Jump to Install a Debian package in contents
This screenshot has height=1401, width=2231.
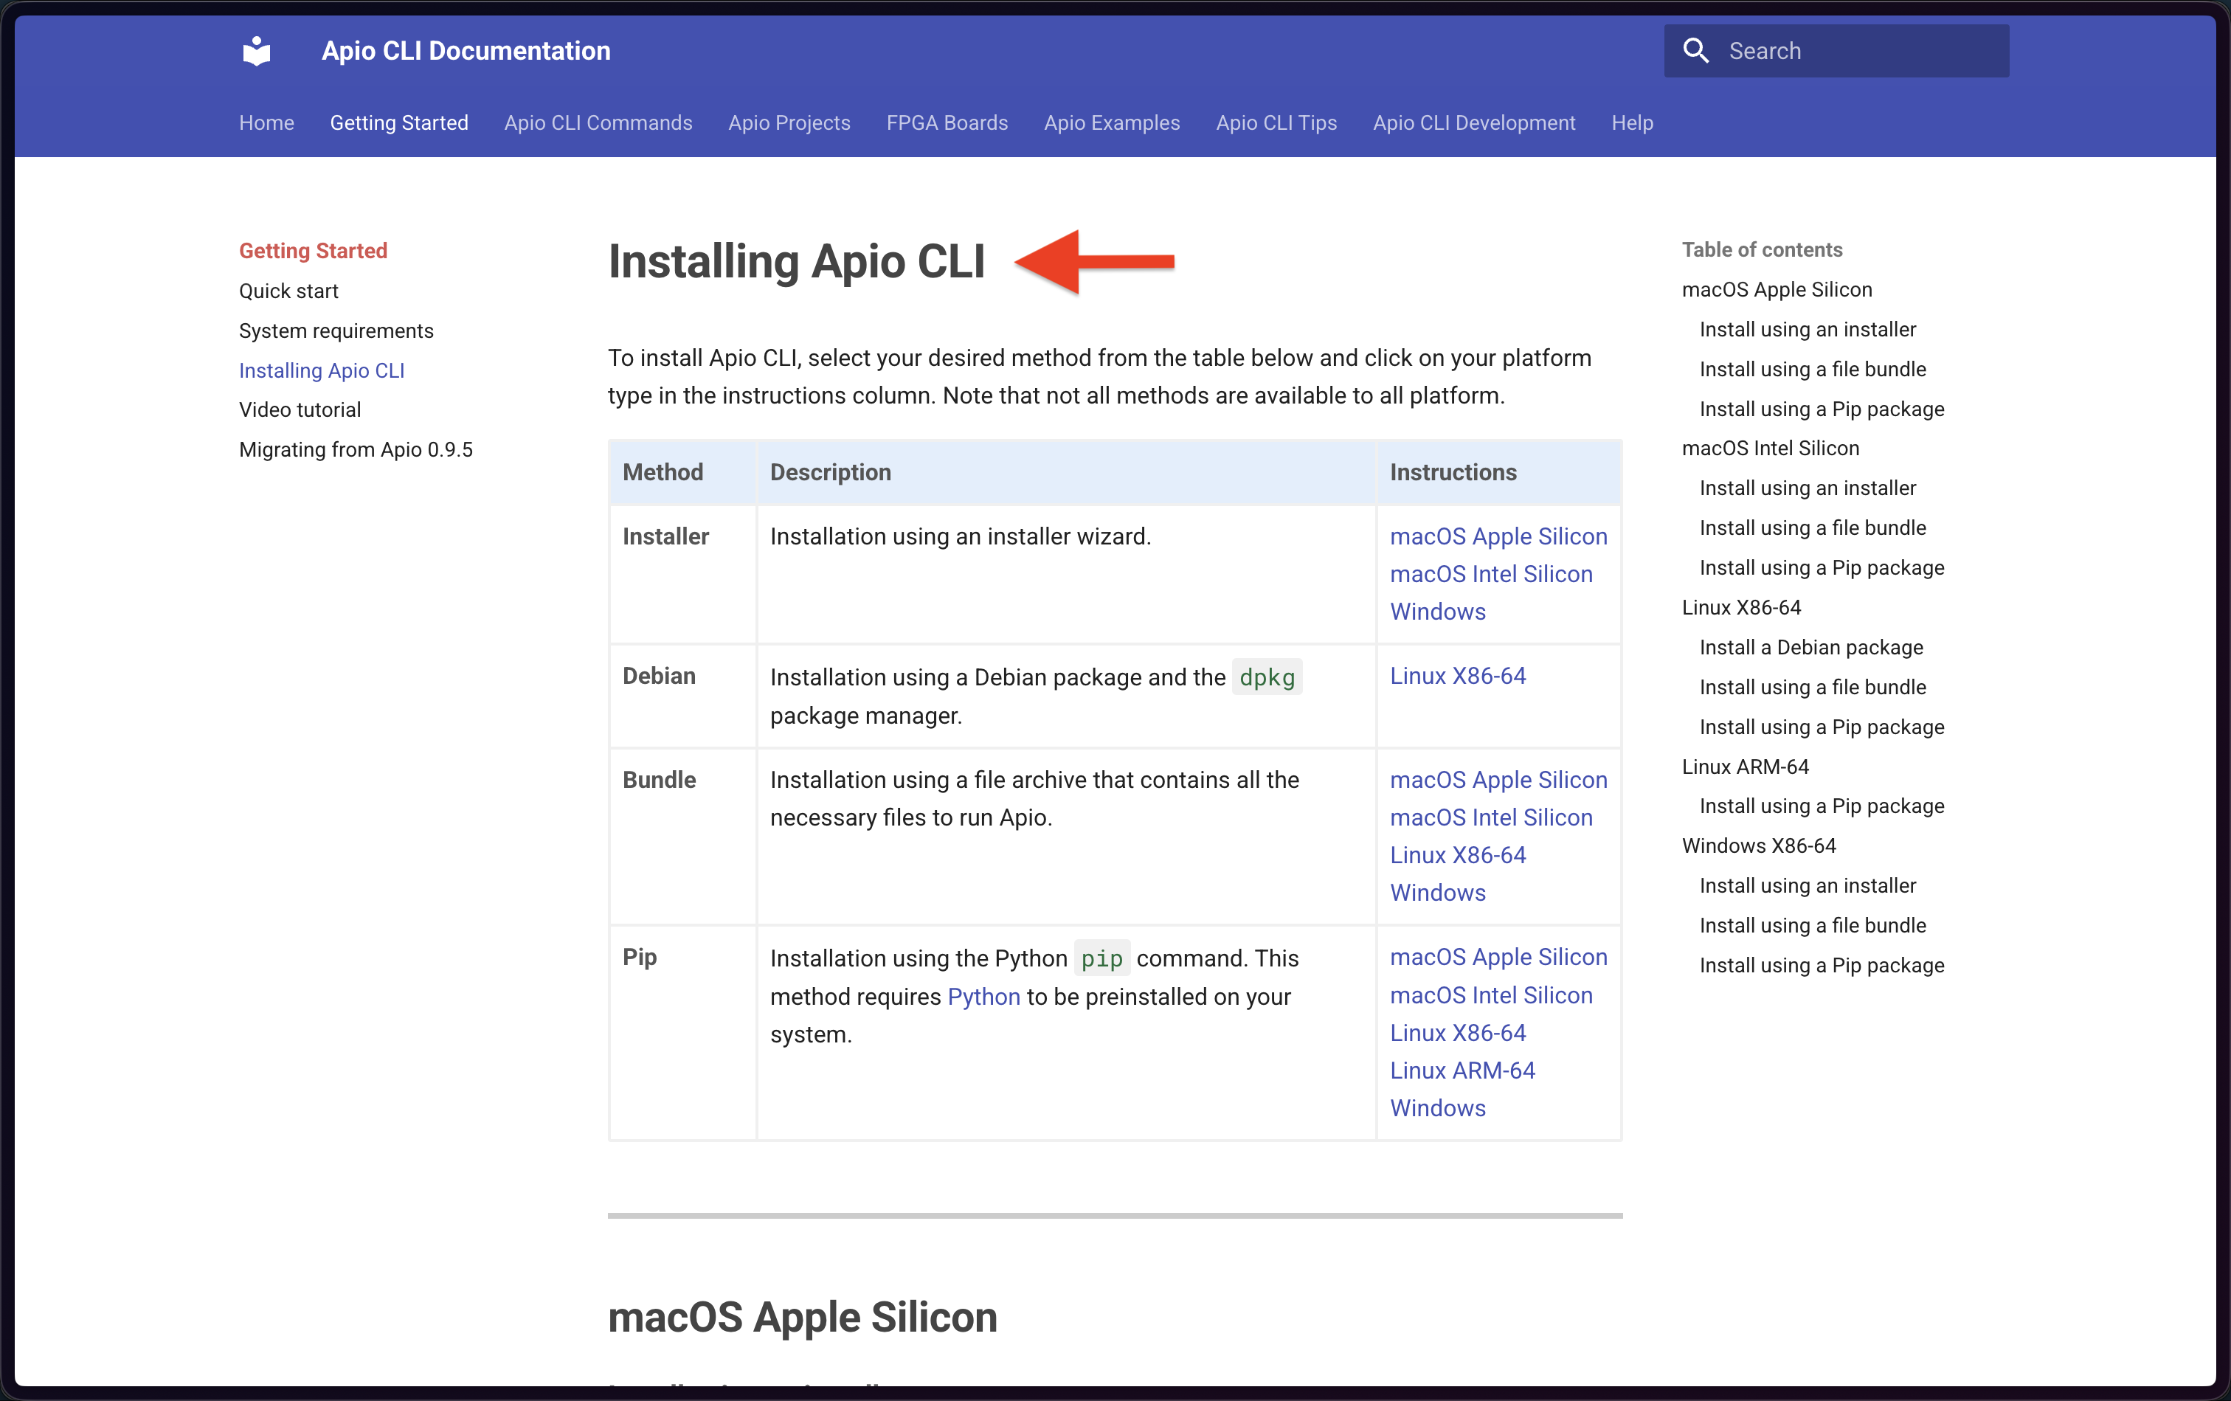[1811, 648]
